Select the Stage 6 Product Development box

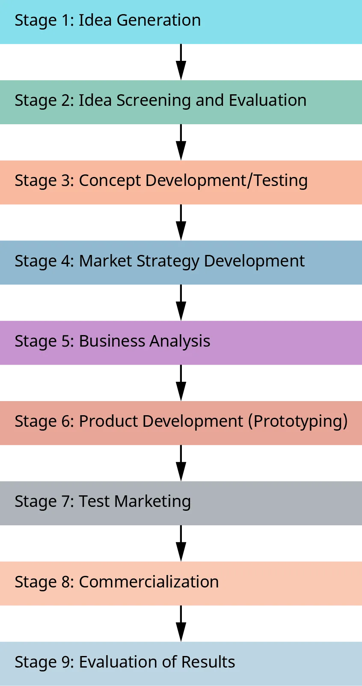tap(181, 422)
